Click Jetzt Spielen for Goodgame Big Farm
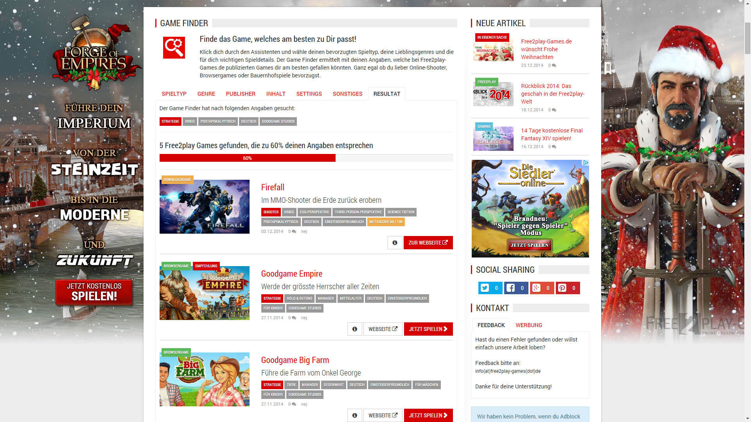751x422 pixels. point(428,415)
